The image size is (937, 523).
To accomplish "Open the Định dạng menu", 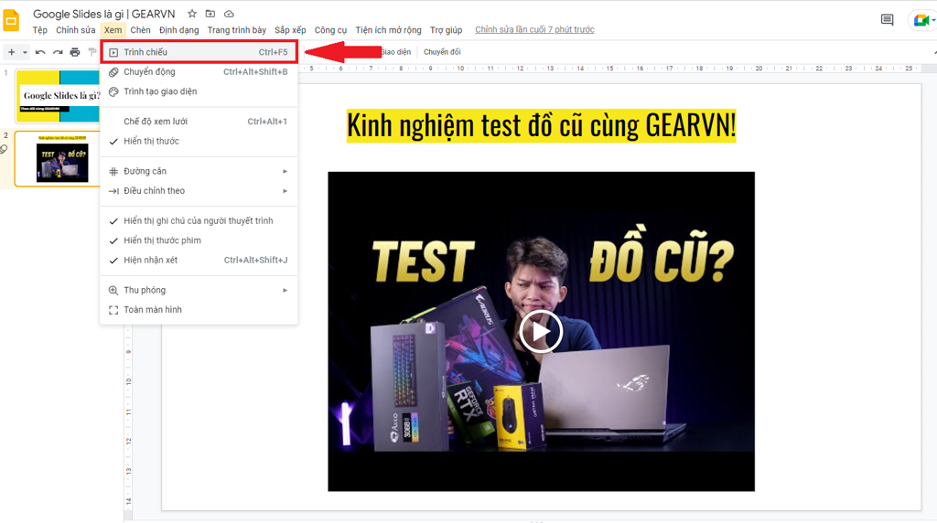I will point(178,30).
